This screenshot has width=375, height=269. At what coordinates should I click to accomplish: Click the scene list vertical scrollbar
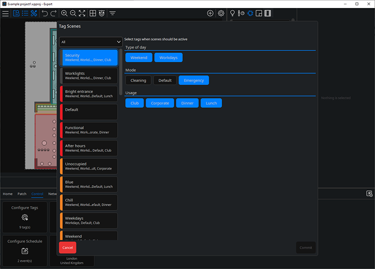click(121, 72)
